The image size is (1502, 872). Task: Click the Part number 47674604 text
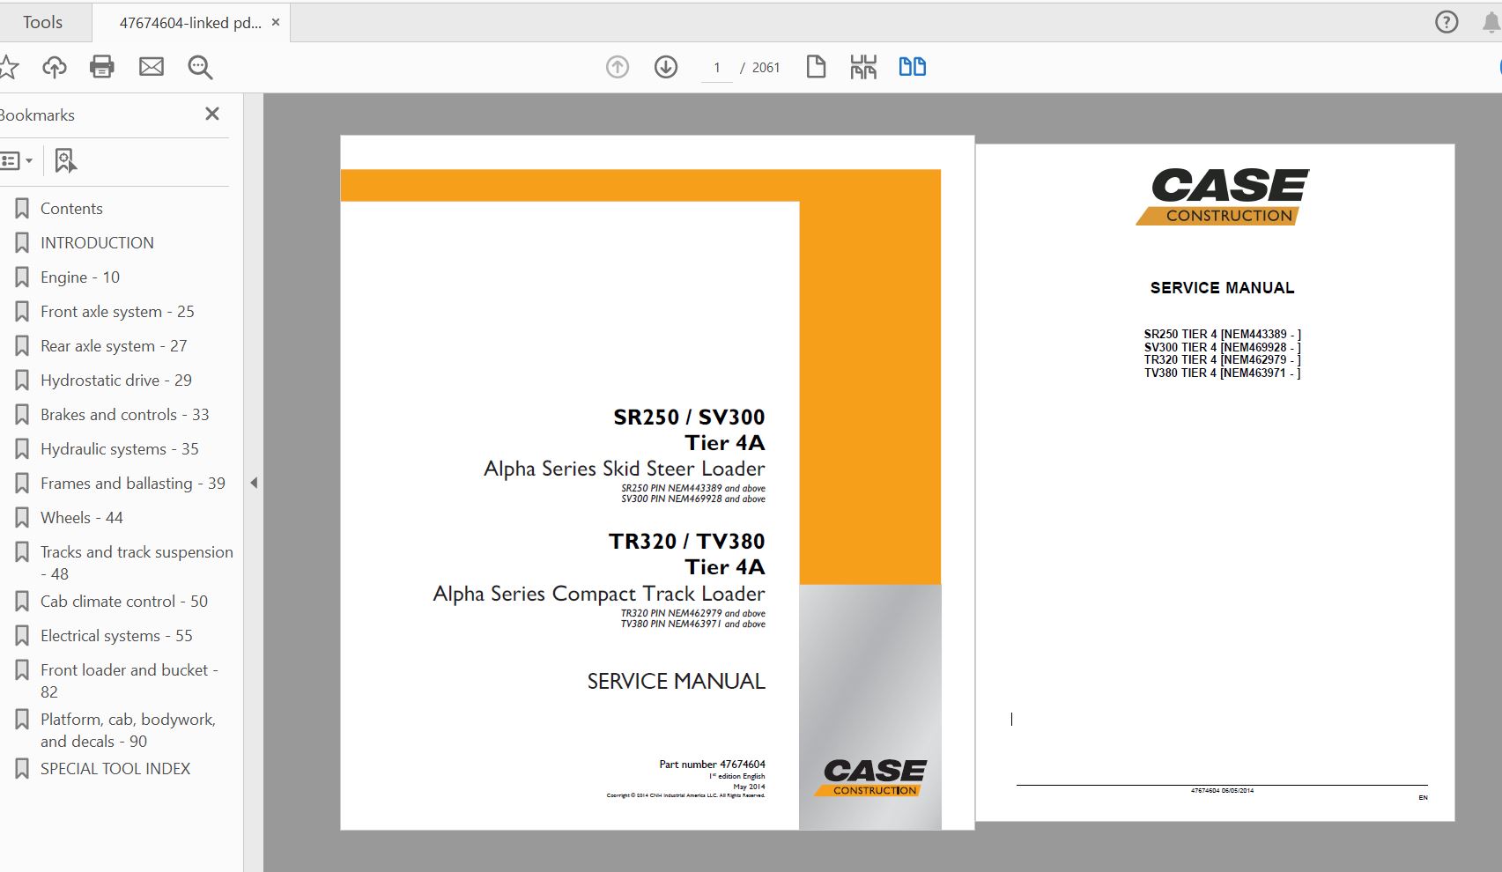coord(712,765)
